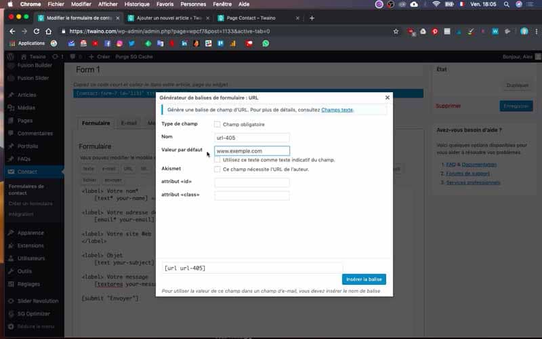This screenshot has height=339, width=542.
Task: Open the Facebook bookmark icon
Action: pyautogui.click(x=108, y=43)
